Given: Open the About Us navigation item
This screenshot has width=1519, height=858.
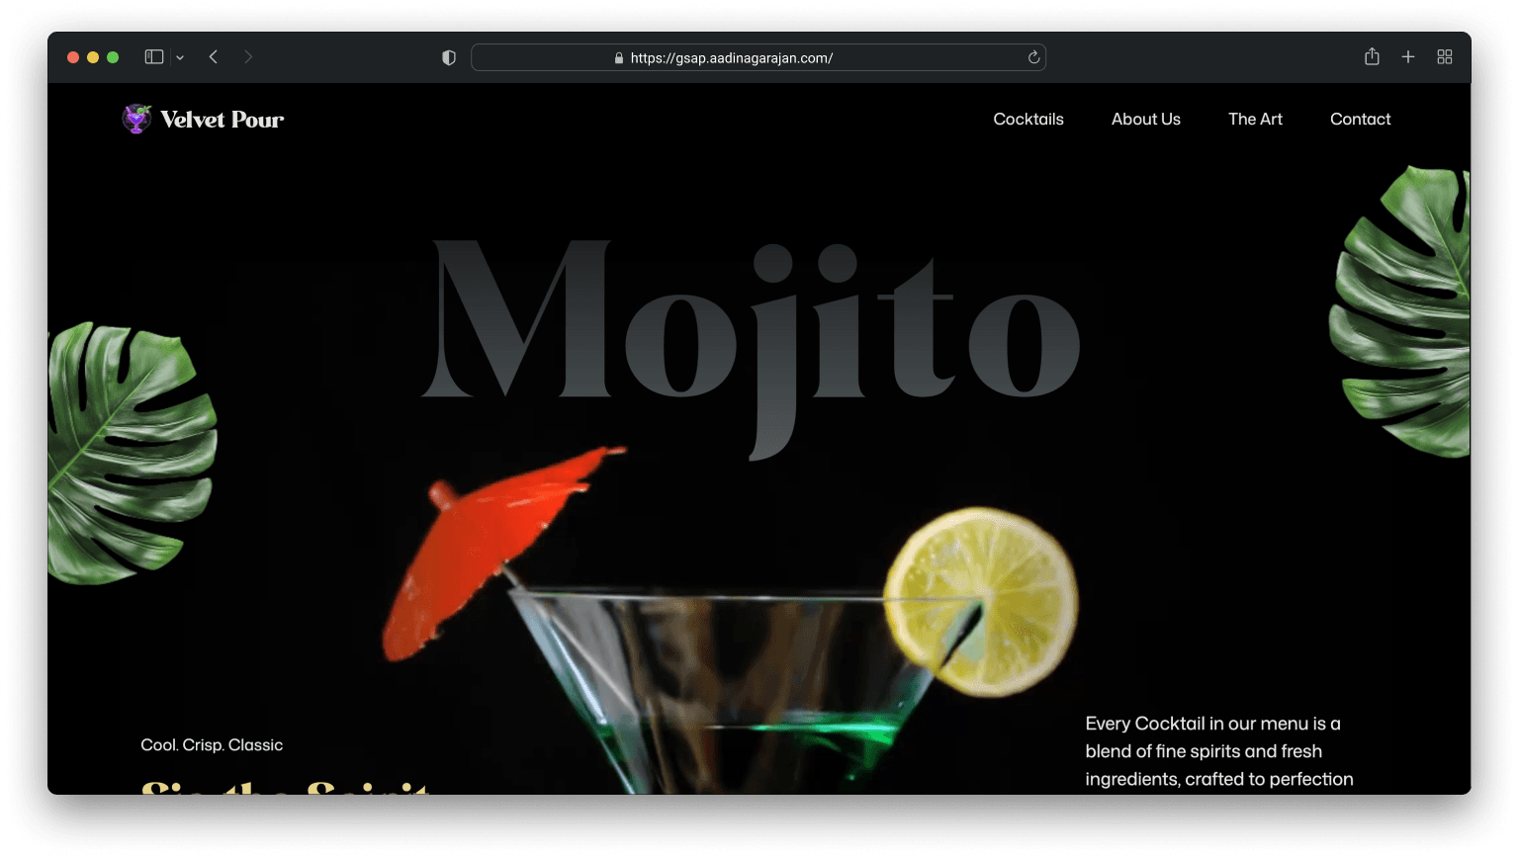Looking at the screenshot, I should point(1145,119).
